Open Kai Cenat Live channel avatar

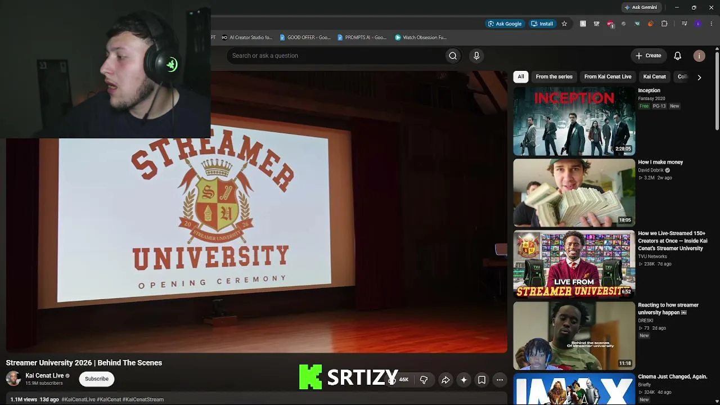tap(13, 379)
